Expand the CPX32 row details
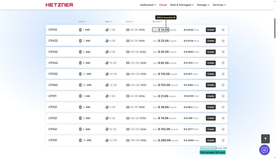The height and width of the screenshot is (159, 276). (x=223, y=52)
